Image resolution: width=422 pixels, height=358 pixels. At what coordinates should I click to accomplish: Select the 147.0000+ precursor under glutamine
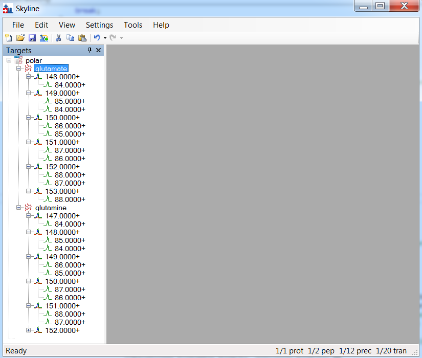[62, 216]
